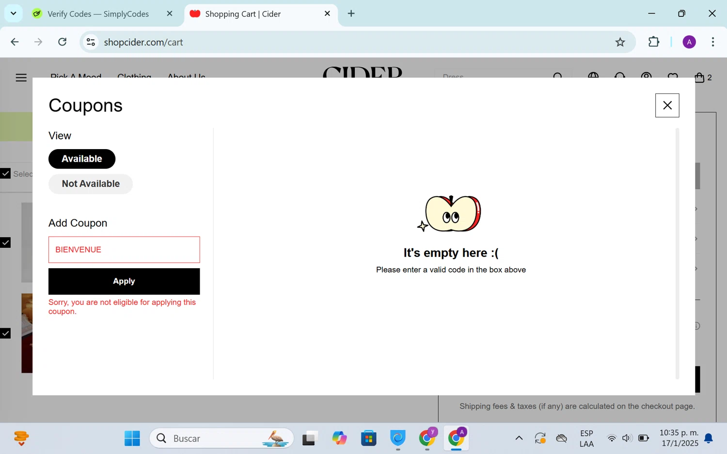This screenshot has width=727, height=454.
Task: Uncheck the second cart item checkbox
Action: point(5,333)
